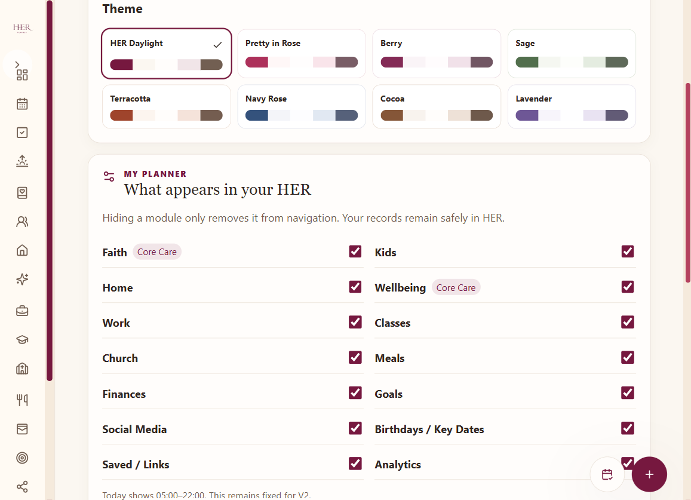Click the sparkle stars icon in sidebar
The image size is (691, 500).
pyautogui.click(x=22, y=279)
